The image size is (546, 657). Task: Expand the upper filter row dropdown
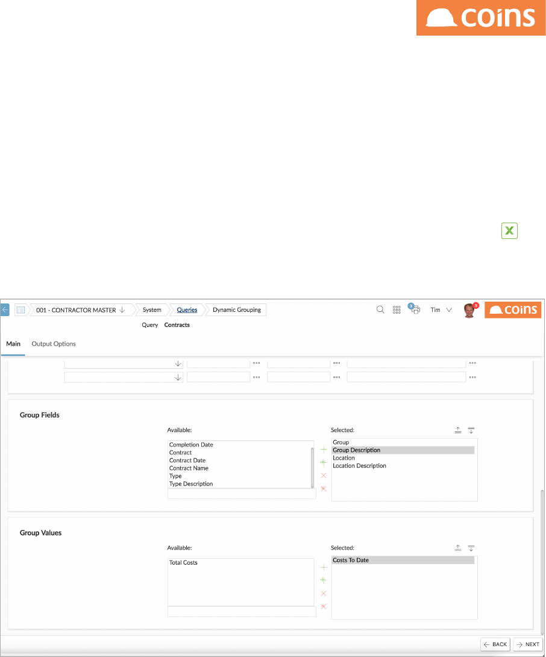178,364
